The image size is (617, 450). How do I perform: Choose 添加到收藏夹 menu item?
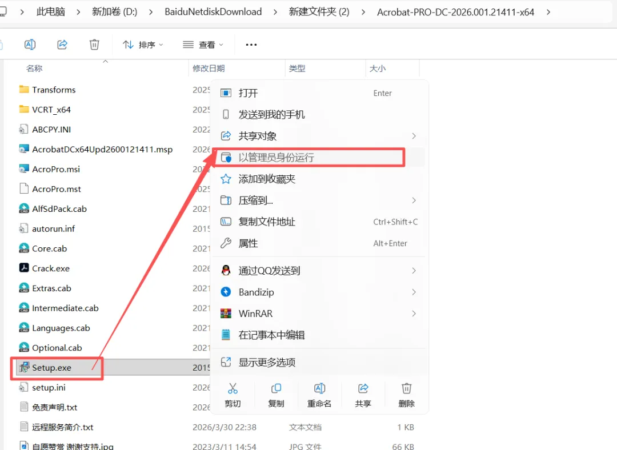point(319,179)
